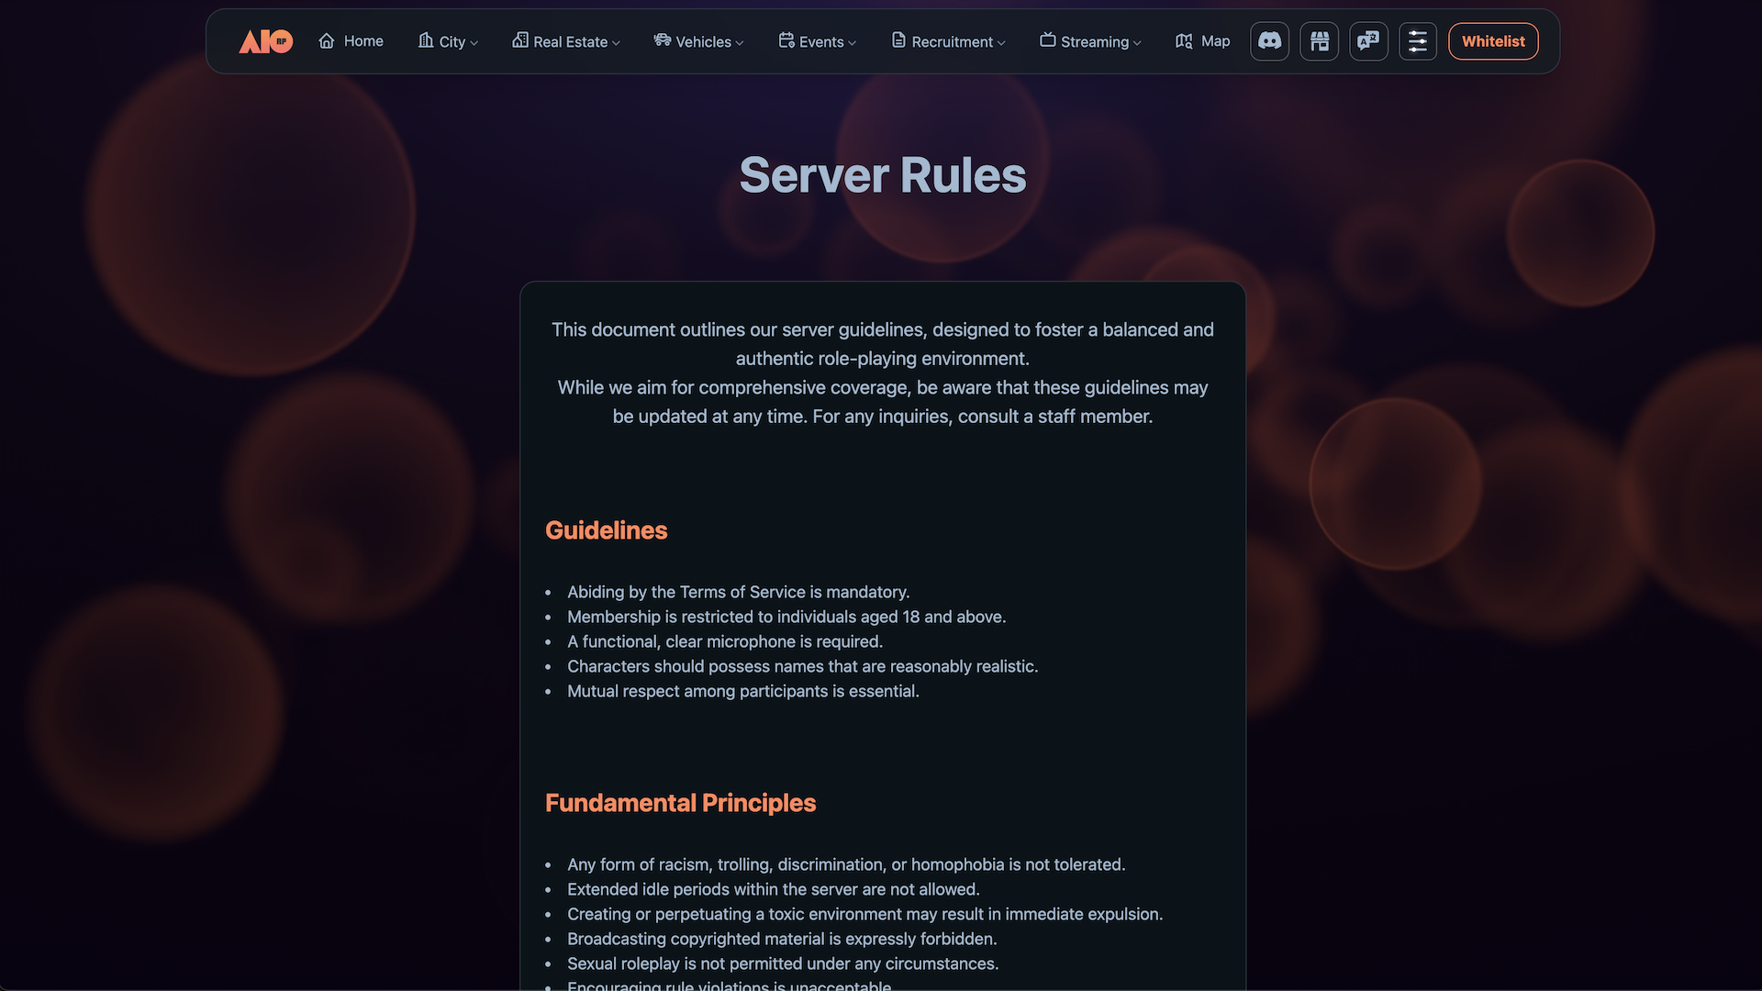The image size is (1762, 991).
Task: Click the AIO RP logo
Action: click(x=265, y=41)
